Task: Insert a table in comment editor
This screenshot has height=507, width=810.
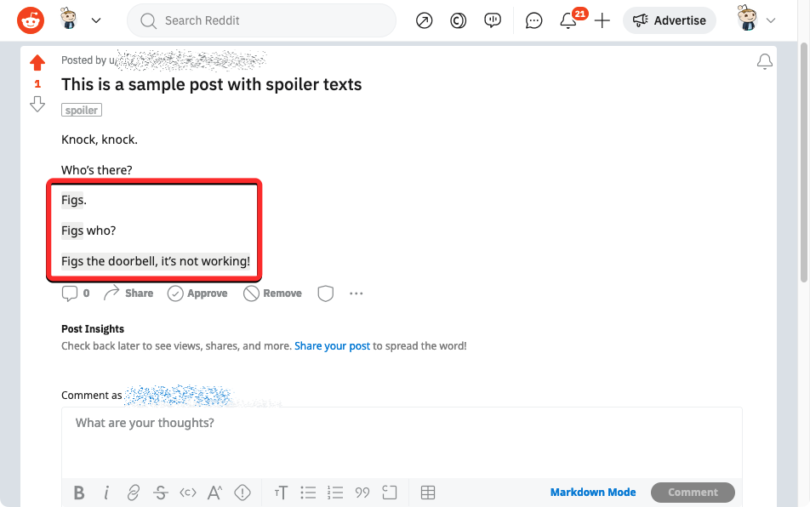Action: (x=428, y=493)
